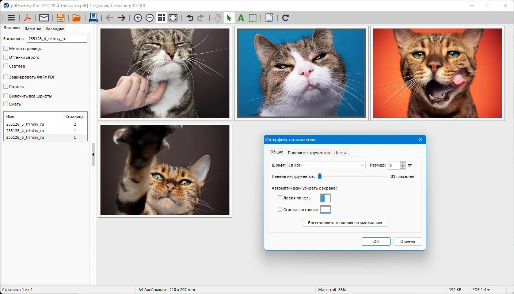
Task: Select job 235128_5_trinixy_ru in the list
Action: tap(45, 124)
